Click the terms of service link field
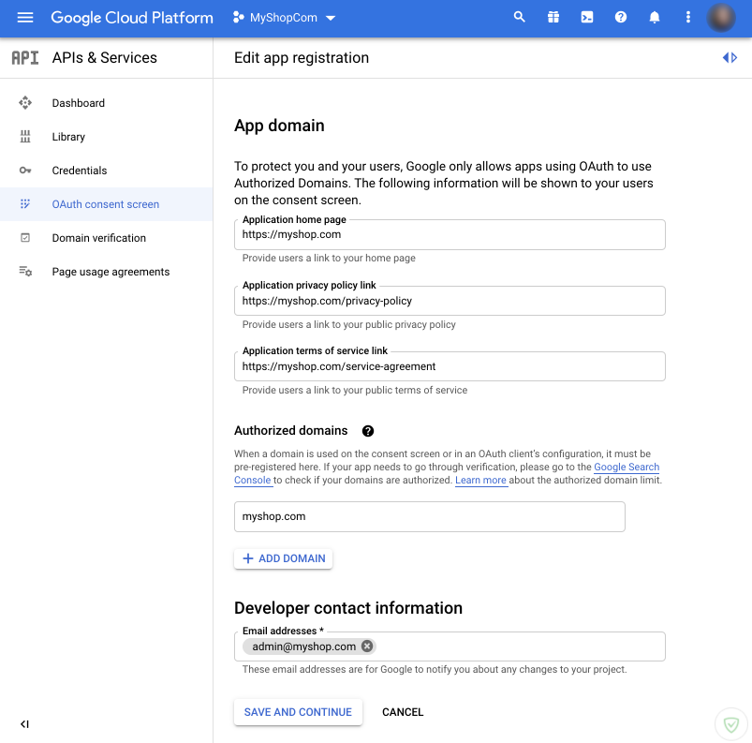752x743 pixels. click(450, 366)
